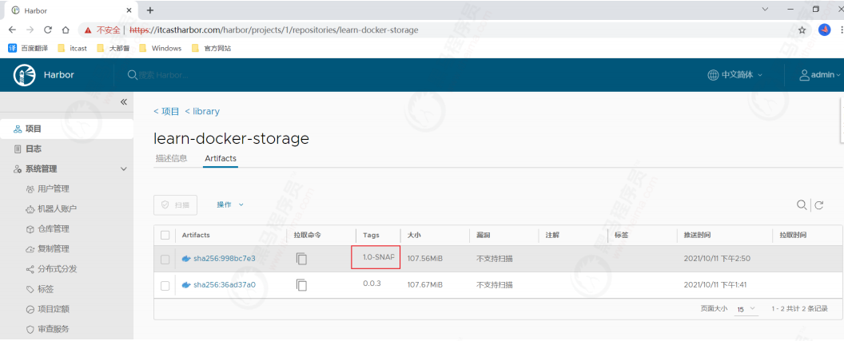Switch to 描述信息 tab
Screen dimensions: 844x341
[x=171, y=158]
